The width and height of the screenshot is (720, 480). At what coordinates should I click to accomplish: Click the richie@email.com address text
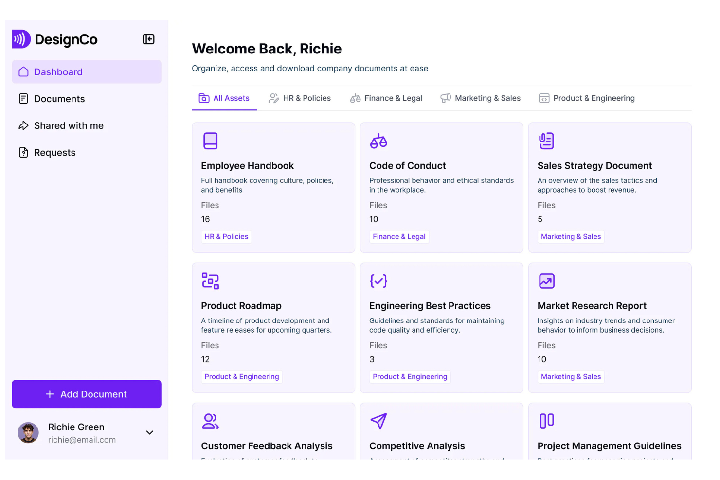(82, 440)
